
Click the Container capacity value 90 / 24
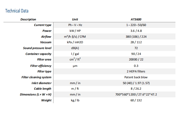(x=136, y=54)
